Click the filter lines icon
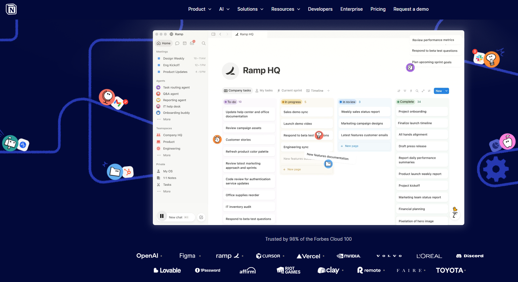 (405, 91)
